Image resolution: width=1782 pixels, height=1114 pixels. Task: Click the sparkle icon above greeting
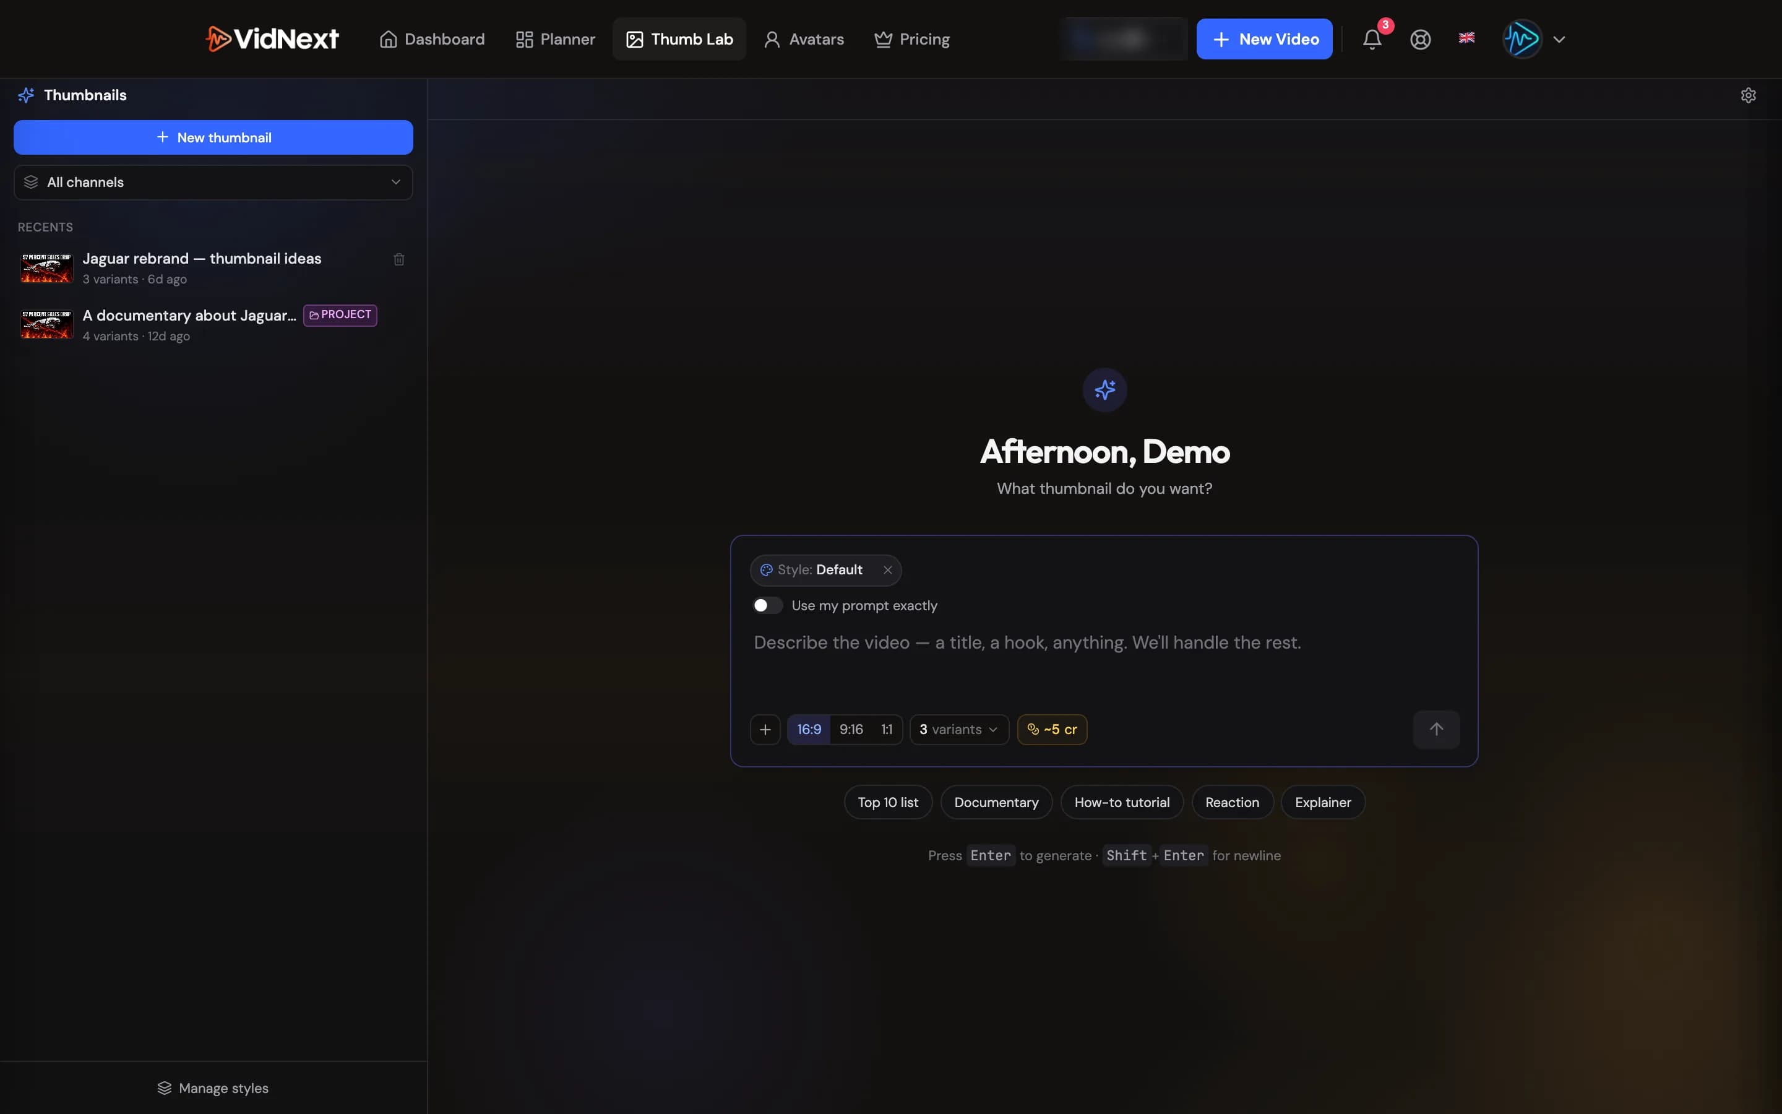pos(1104,390)
